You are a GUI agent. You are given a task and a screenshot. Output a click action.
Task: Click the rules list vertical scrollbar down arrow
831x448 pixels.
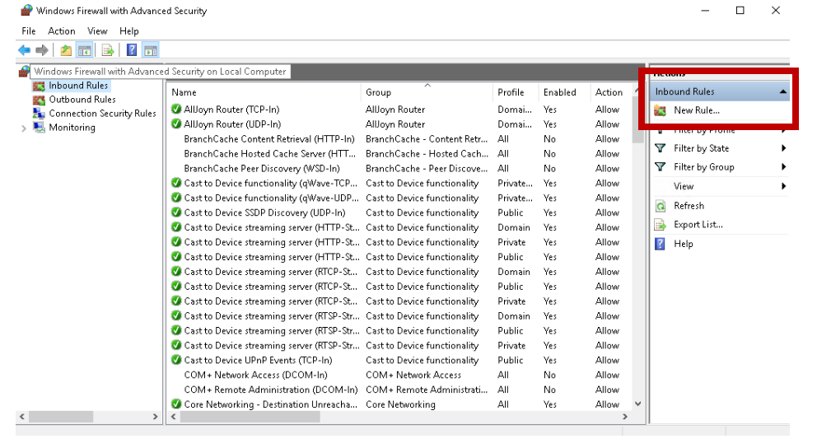point(637,404)
